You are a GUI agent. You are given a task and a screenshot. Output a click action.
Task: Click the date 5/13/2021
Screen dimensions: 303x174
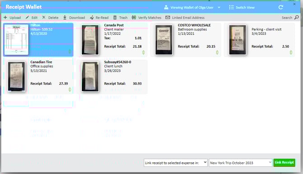point(38,70)
